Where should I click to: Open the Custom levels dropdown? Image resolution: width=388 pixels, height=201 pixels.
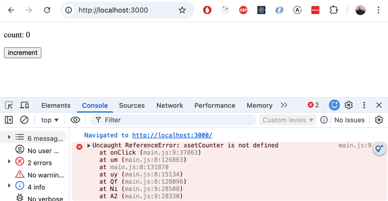(x=288, y=120)
